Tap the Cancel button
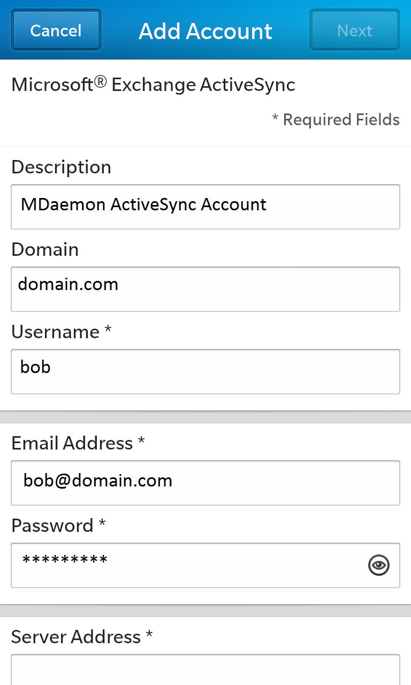Image resolution: width=411 pixels, height=685 pixels. (x=56, y=31)
